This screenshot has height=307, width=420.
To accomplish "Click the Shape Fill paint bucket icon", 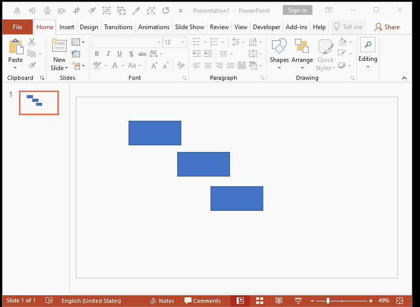I will [342, 41].
